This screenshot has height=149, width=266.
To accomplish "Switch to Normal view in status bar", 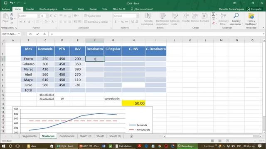I will [x=212, y=141].
